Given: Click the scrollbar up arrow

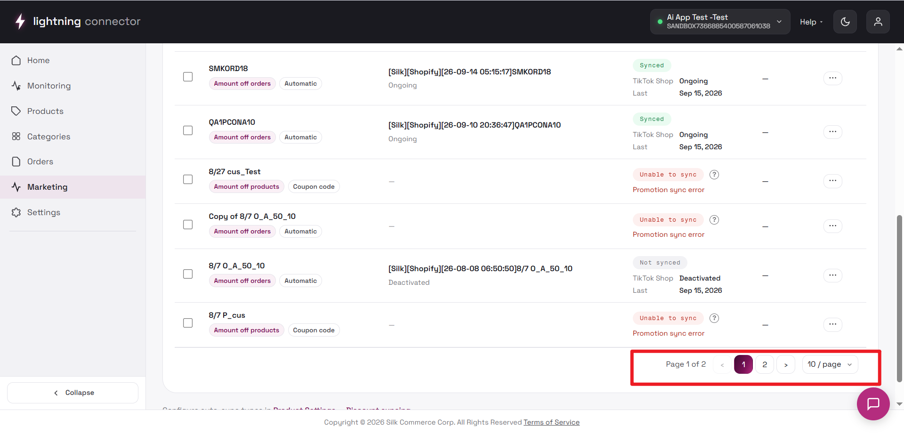Looking at the screenshot, I should (899, 49).
